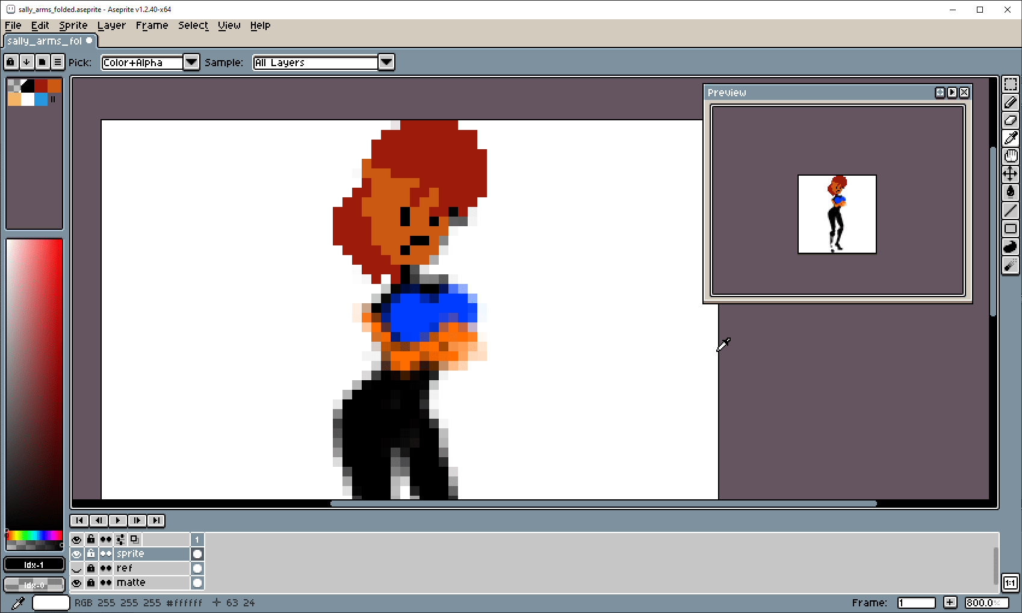Open the Layer menu
Image resolution: width=1022 pixels, height=613 pixels.
click(x=111, y=25)
